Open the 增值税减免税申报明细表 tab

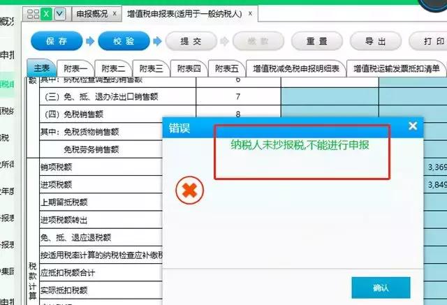296,68
